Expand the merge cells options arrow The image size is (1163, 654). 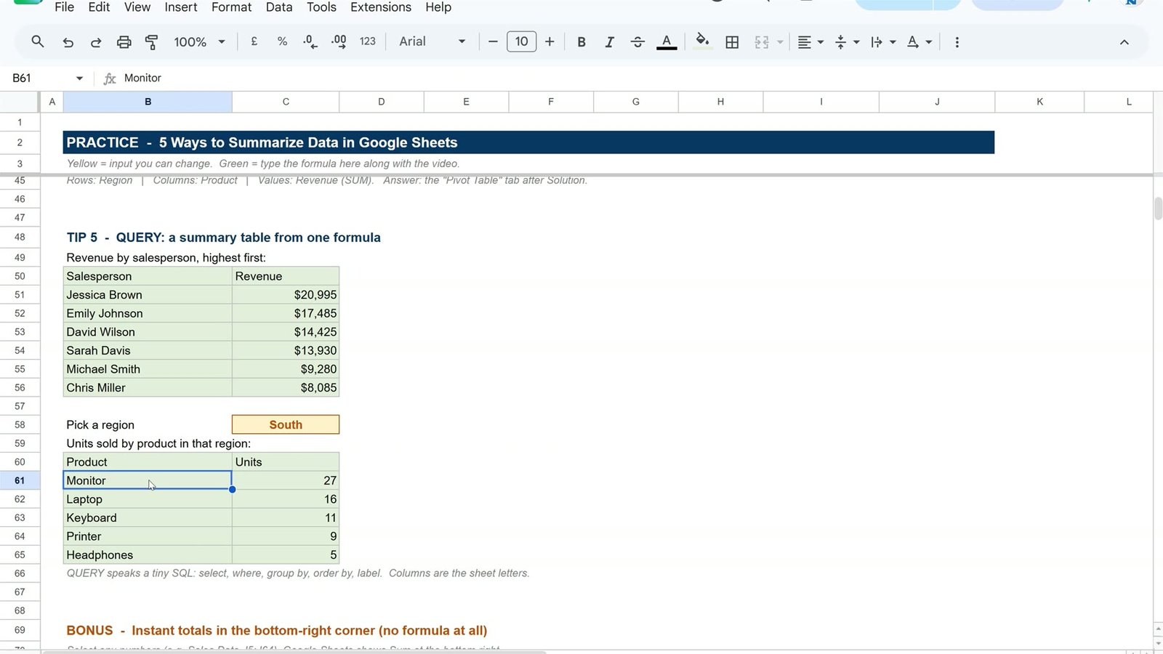[x=780, y=42]
